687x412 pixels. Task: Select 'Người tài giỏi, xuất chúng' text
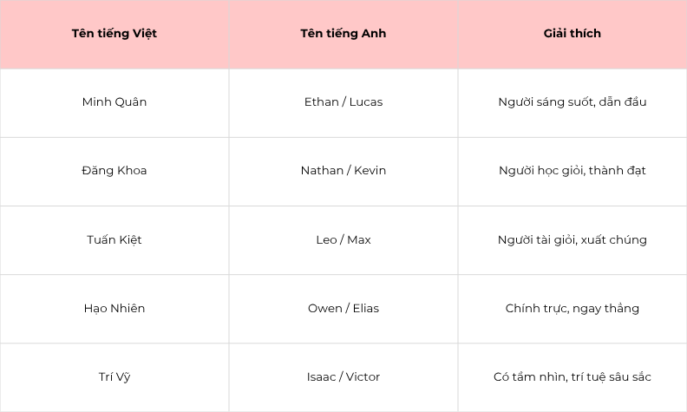tap(572, 239)
